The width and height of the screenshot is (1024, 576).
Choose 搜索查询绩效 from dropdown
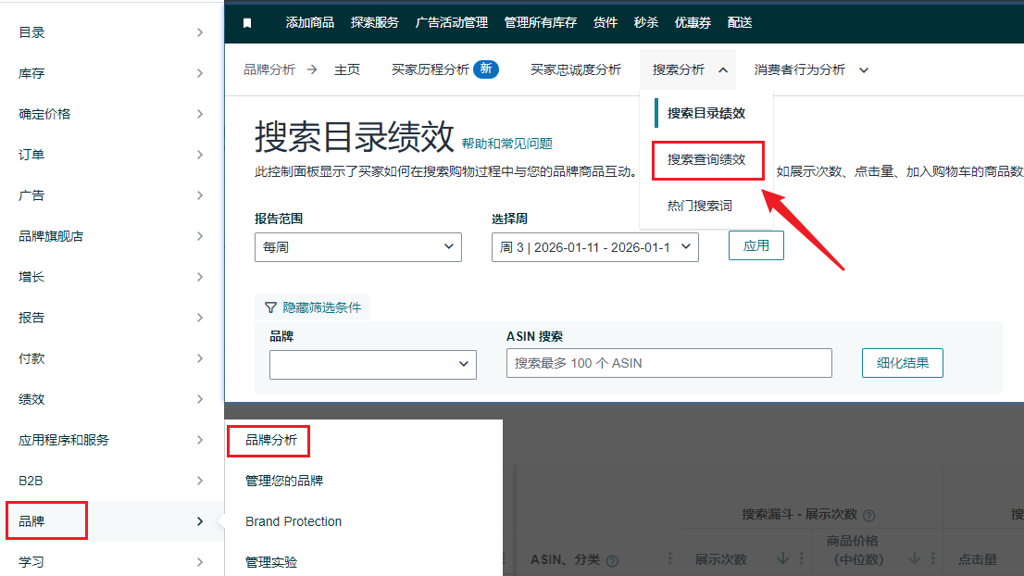pyautogui.click(x=706, y=159)
